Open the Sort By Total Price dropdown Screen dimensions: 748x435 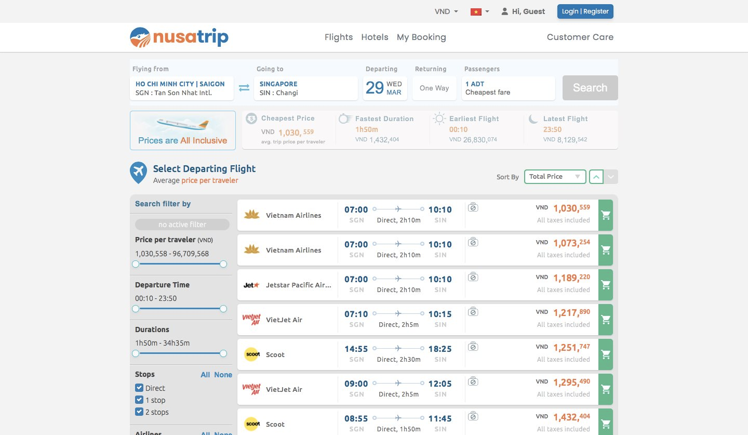pos(555,177)
